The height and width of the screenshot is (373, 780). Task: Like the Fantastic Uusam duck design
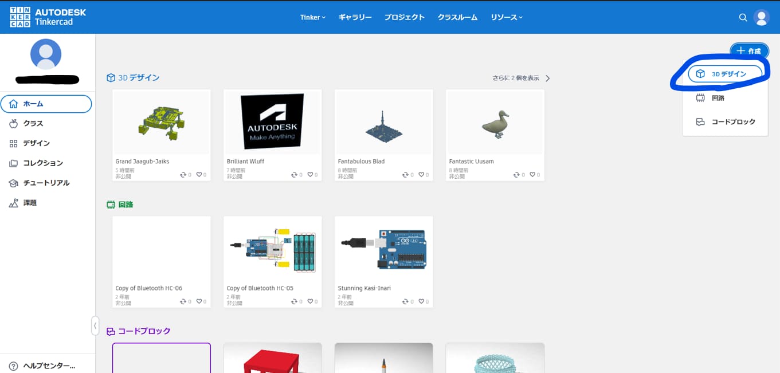(x=532, y=175)
